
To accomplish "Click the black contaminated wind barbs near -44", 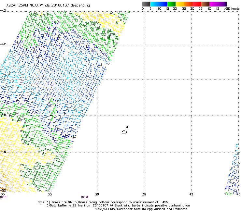I will click(x=22, y=81).
